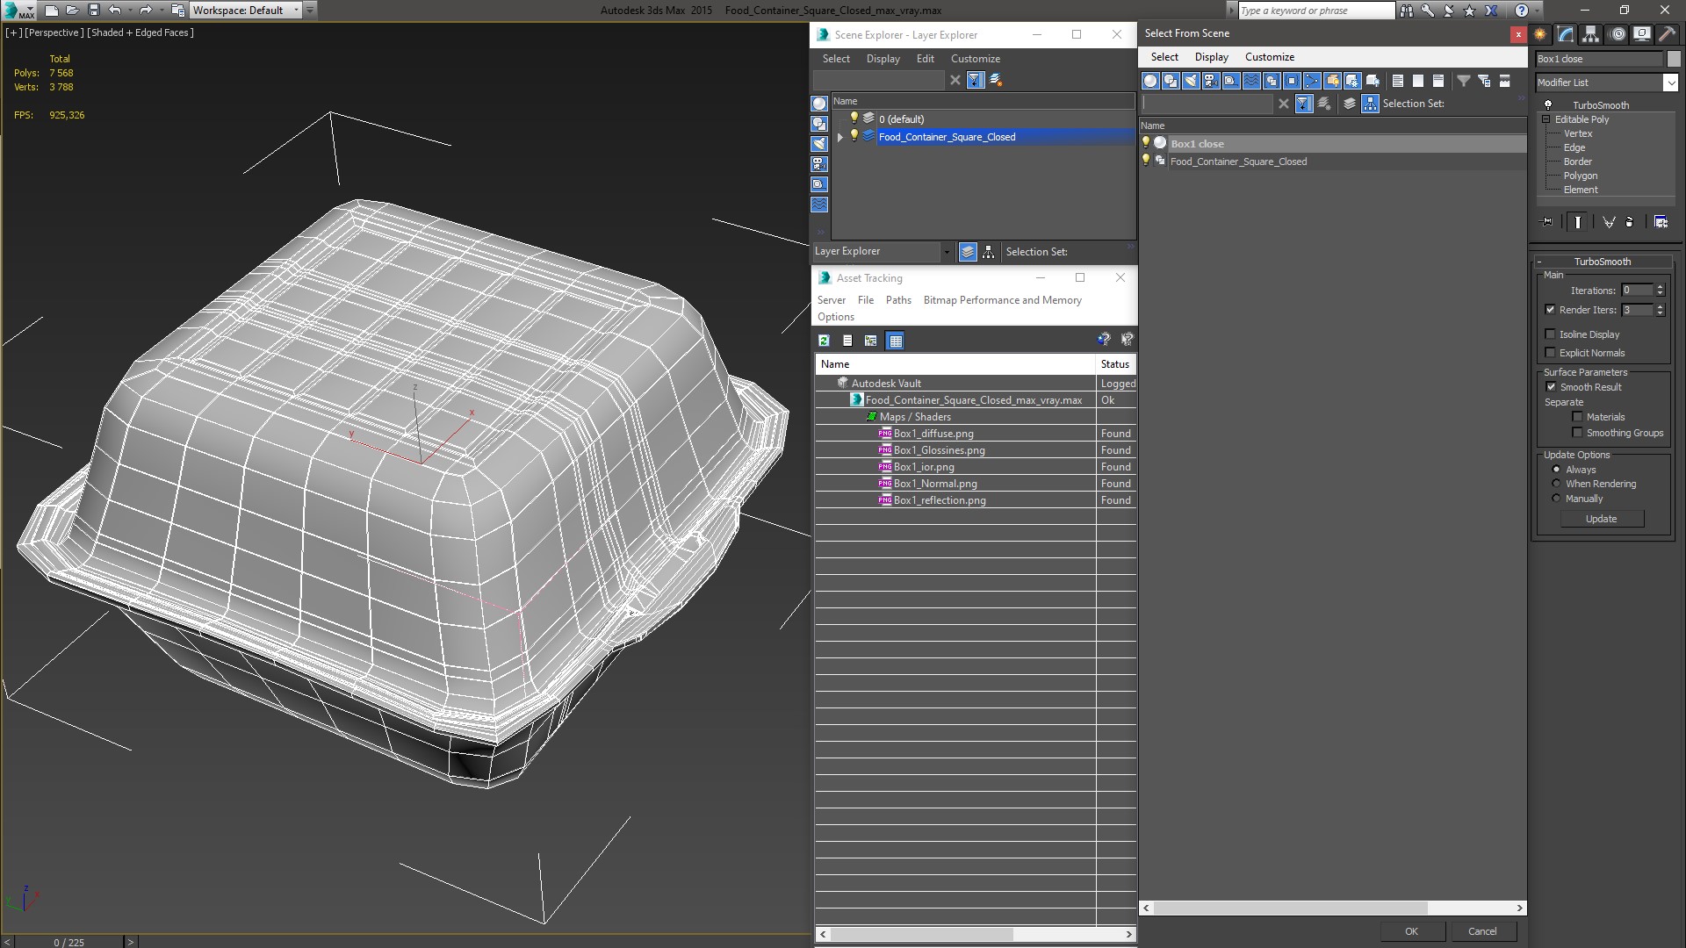Click Select Invert icon in Select From Scene

tap(1438, 81)
